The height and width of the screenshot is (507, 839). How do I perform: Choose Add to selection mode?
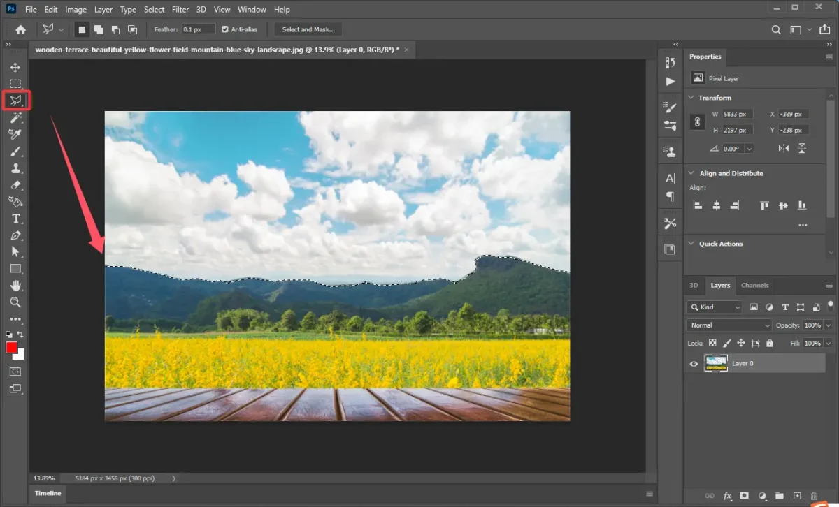(99, 29)
